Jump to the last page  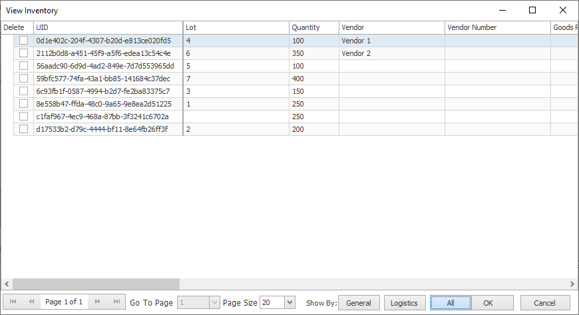[116, 302]
